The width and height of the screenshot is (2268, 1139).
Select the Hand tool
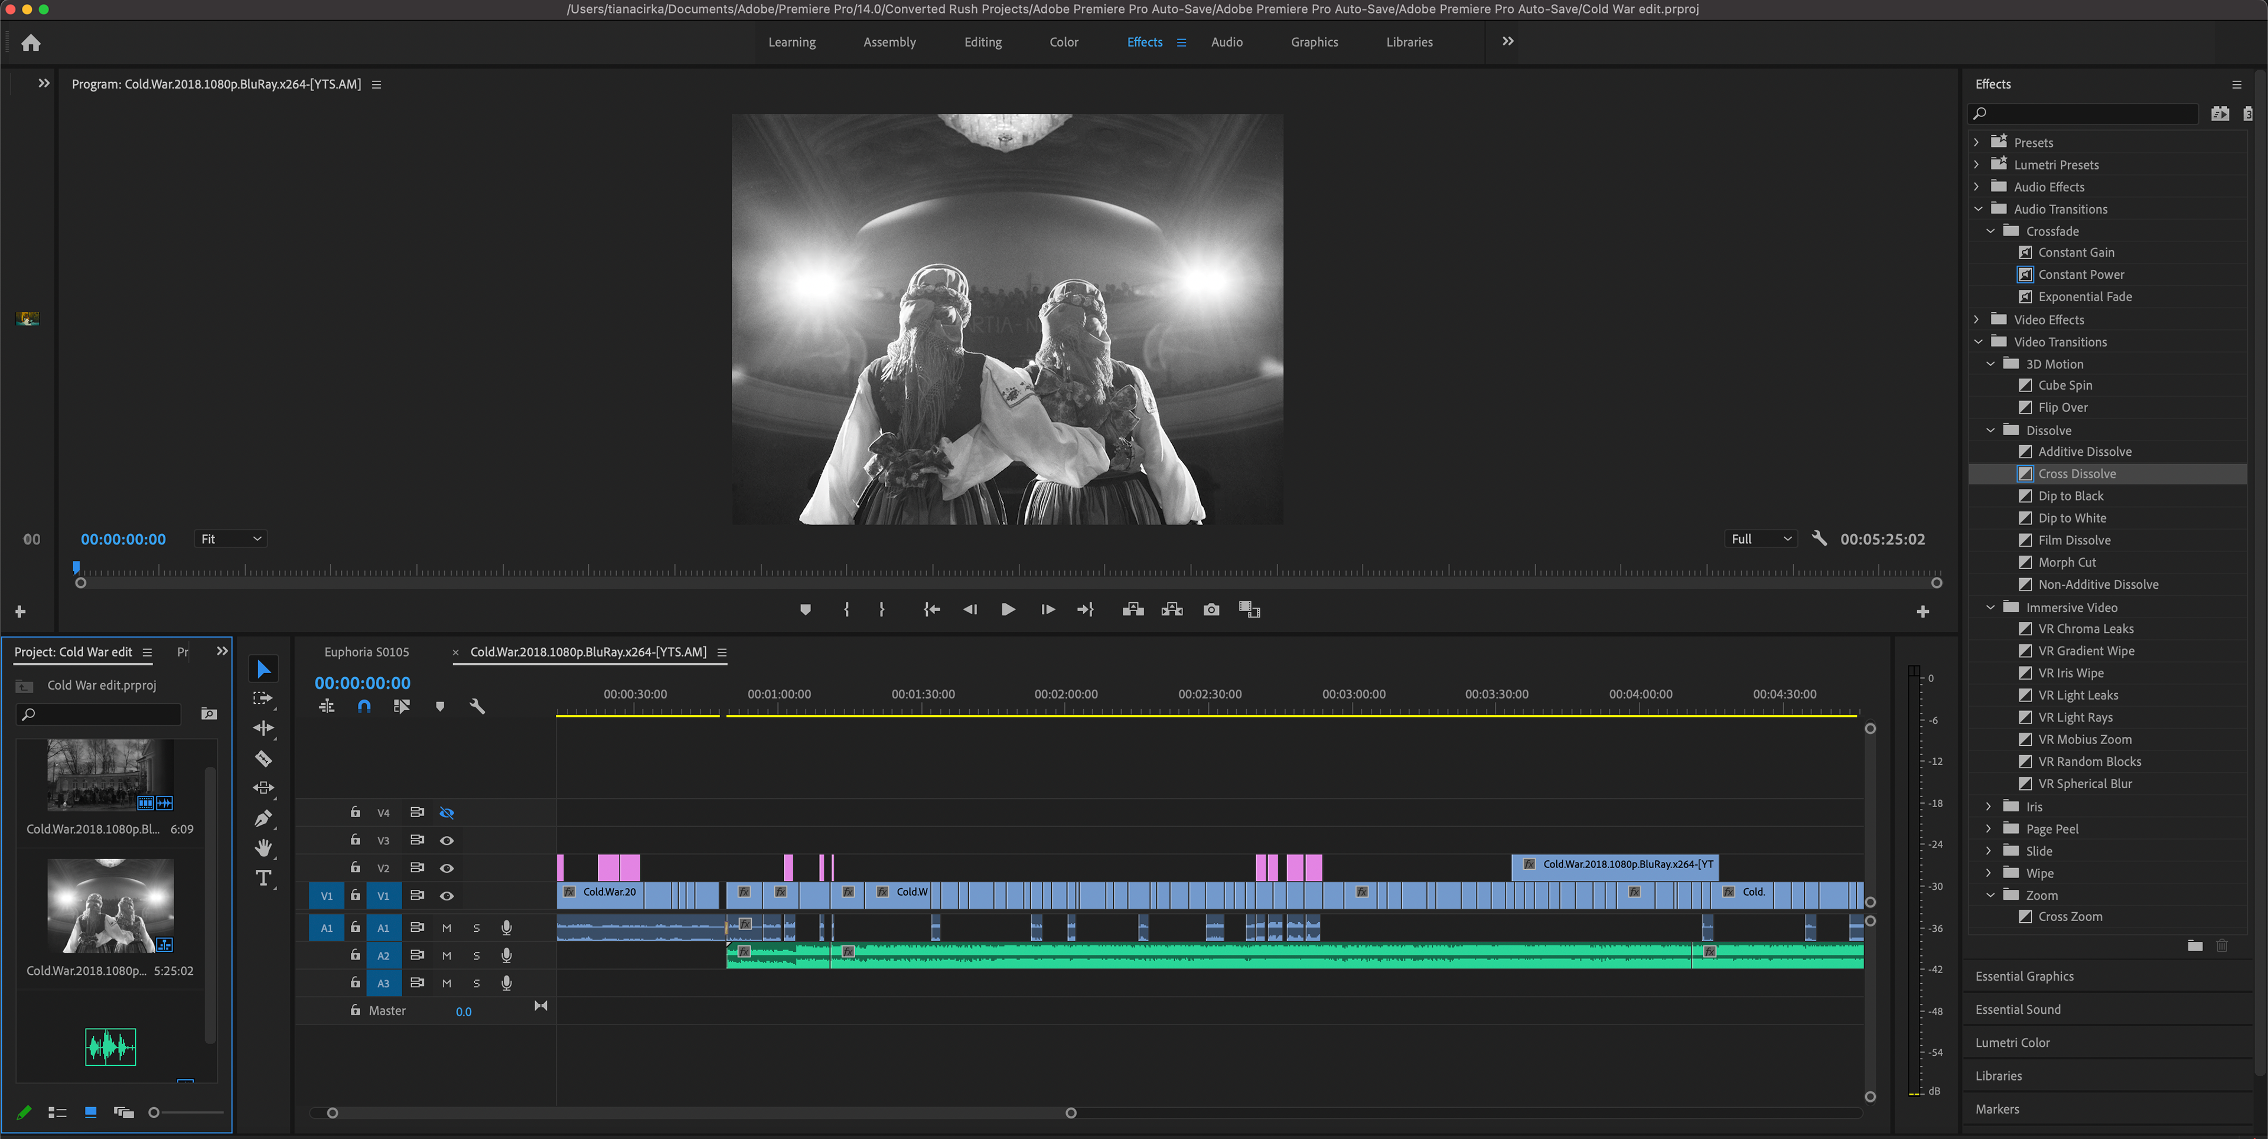click(263, 848)
